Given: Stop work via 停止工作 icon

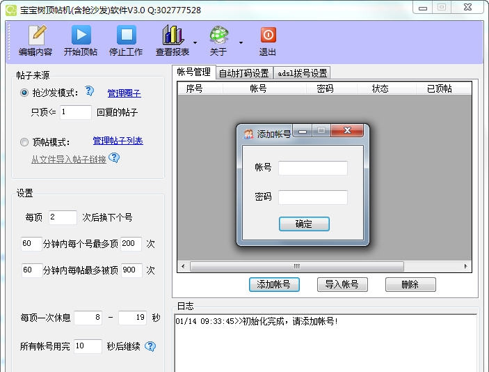Looking at the screenshot, I should (x=126, y=40).
